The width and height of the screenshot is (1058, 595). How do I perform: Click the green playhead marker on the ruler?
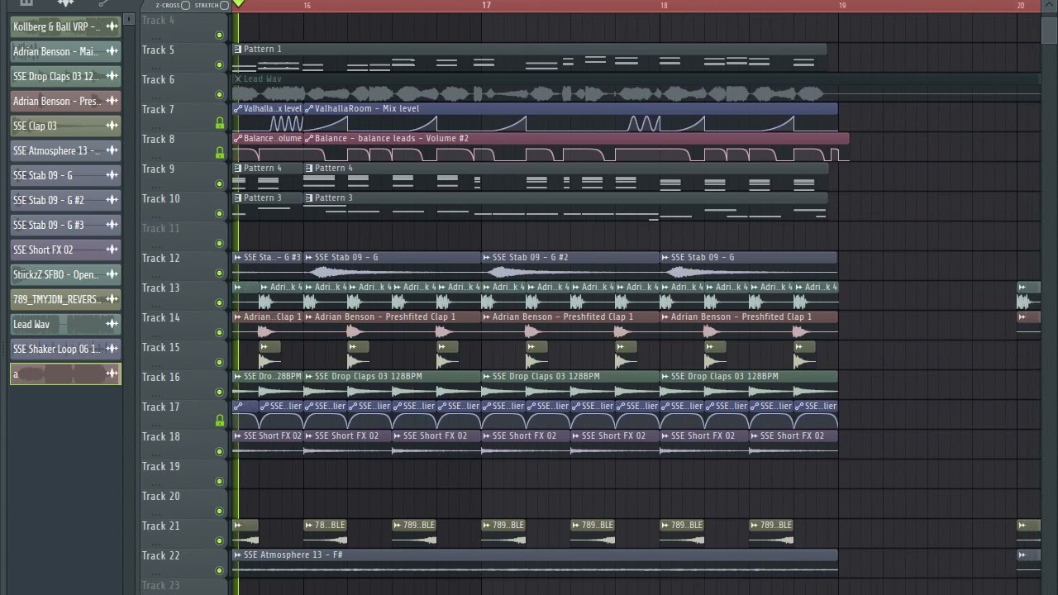coord(238,4)
